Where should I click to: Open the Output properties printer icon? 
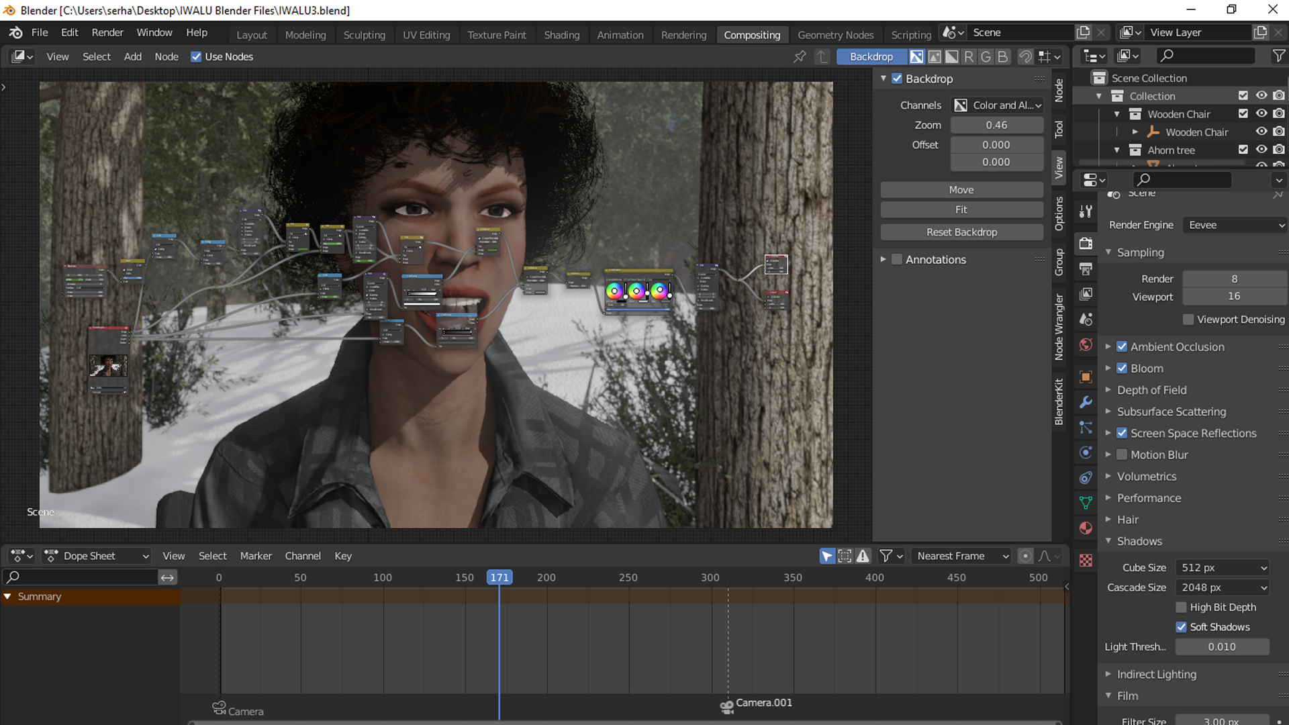point(1086,269)
